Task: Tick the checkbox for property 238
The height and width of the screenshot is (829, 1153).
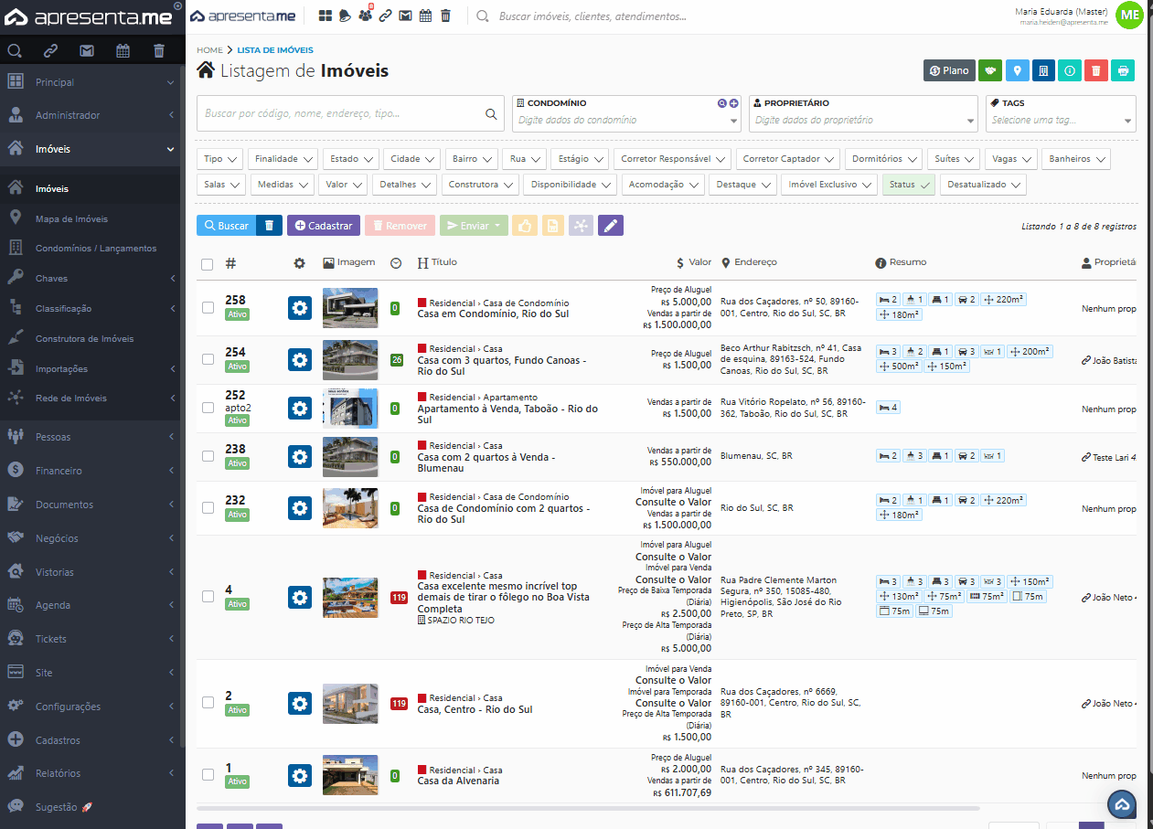Action: tap(208, 456)
